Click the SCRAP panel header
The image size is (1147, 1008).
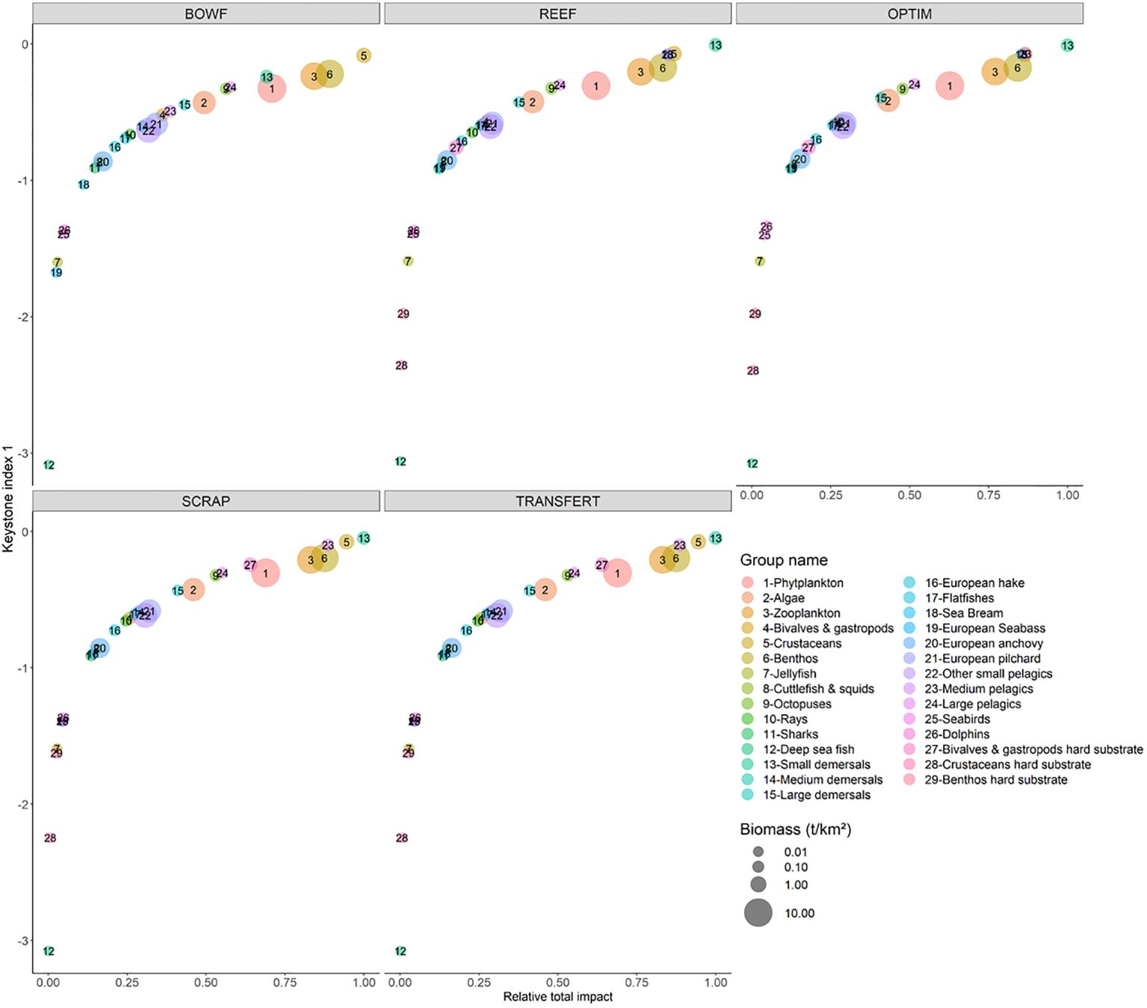pyautogui.click(x=206, y=501)
